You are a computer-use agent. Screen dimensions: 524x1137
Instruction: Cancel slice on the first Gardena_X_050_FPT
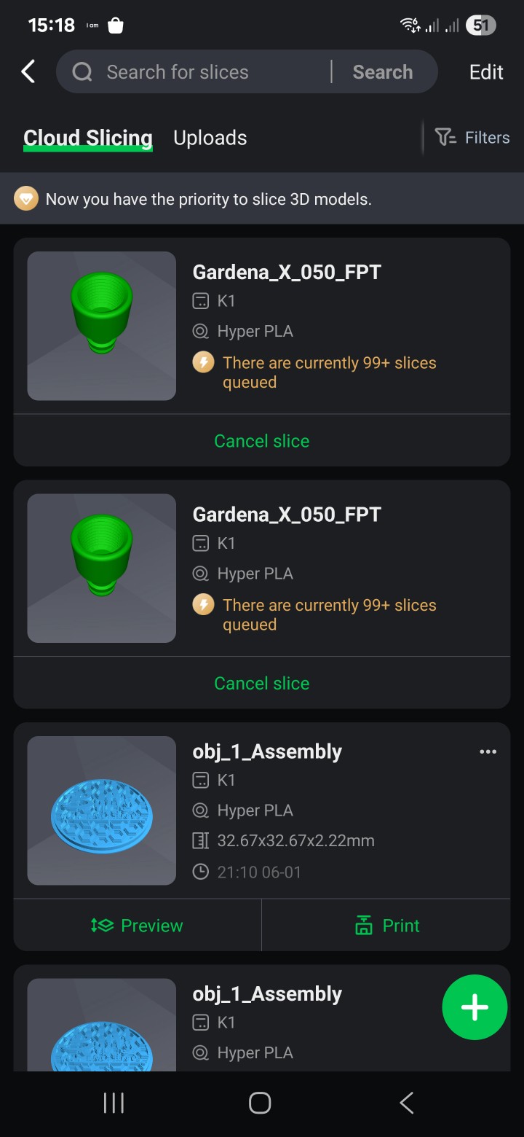pos(261,440)
